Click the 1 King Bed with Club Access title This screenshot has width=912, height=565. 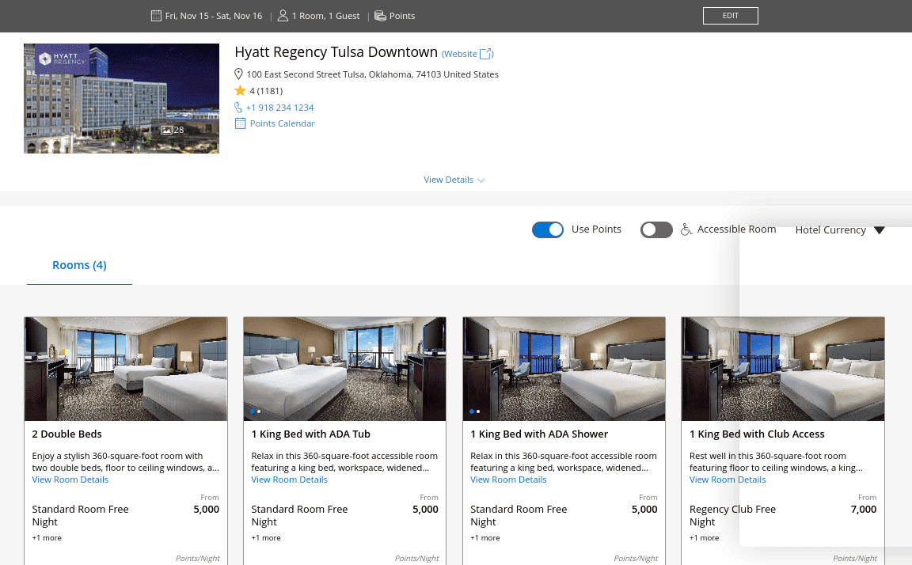coord(757,434)
